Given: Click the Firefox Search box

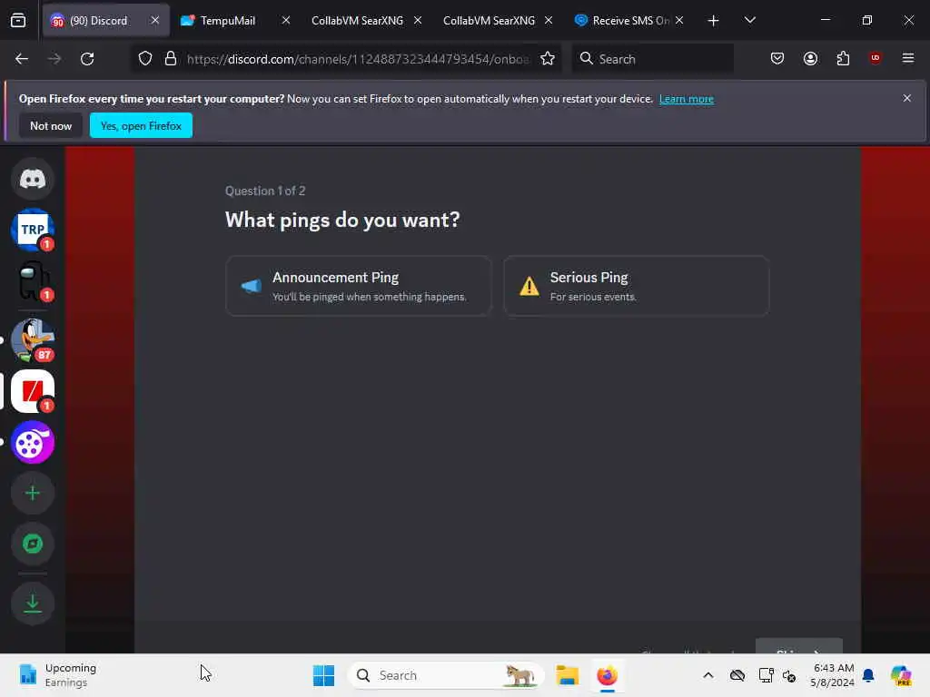Looking at the screenshot, I should click(x=652, y=59).
